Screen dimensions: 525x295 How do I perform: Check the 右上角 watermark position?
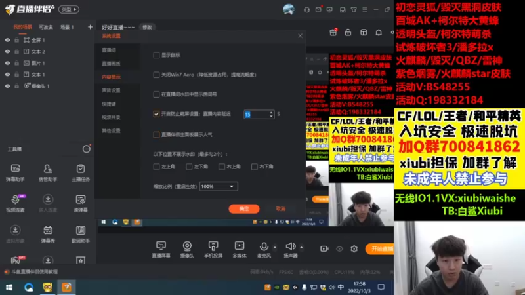coord(222,167)
